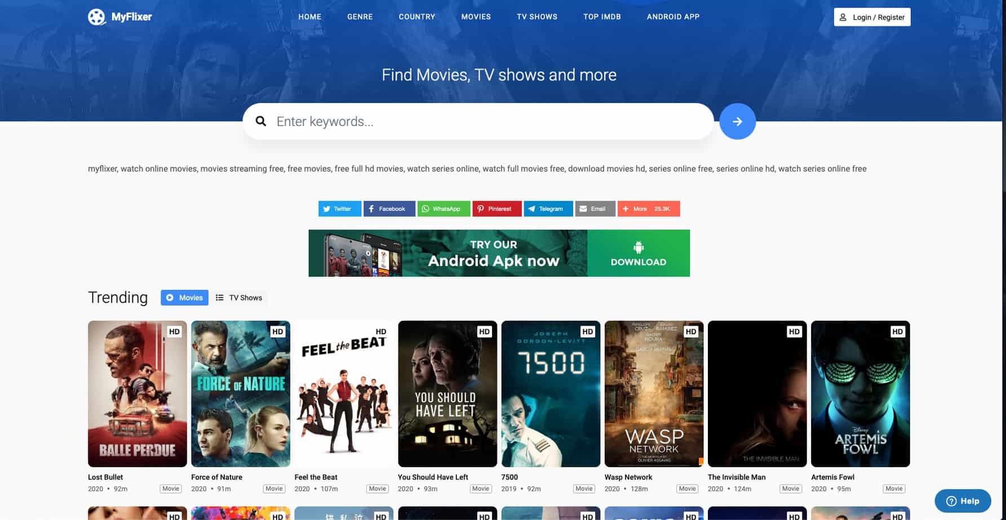Switch Trending to TV Shows
Screen dimensions: 1006x520
[239, 298]
